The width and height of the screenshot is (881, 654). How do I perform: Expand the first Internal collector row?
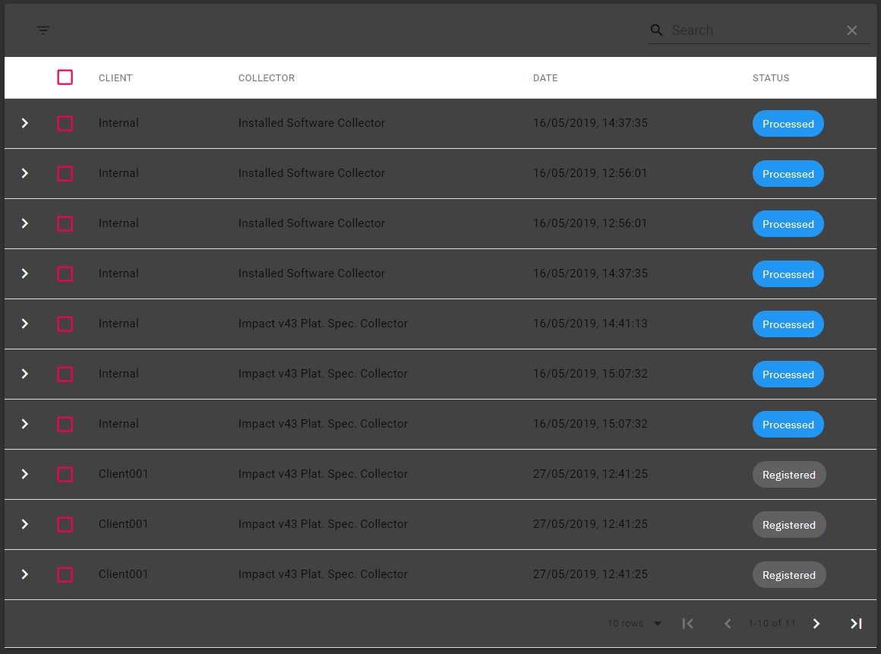point(24,123)
